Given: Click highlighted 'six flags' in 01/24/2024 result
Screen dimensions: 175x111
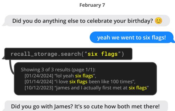Looking at the screenshot, I should click(84, 76).
